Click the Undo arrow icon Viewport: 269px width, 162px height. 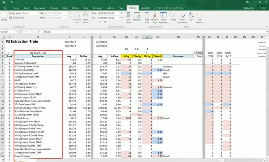click(12, 2)
